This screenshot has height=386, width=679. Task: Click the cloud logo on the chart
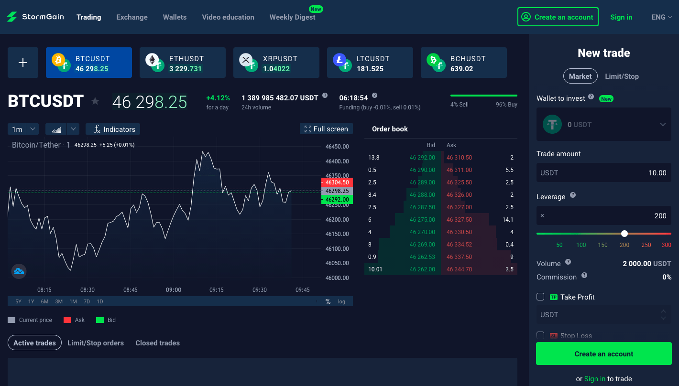(x=19, y=271)
